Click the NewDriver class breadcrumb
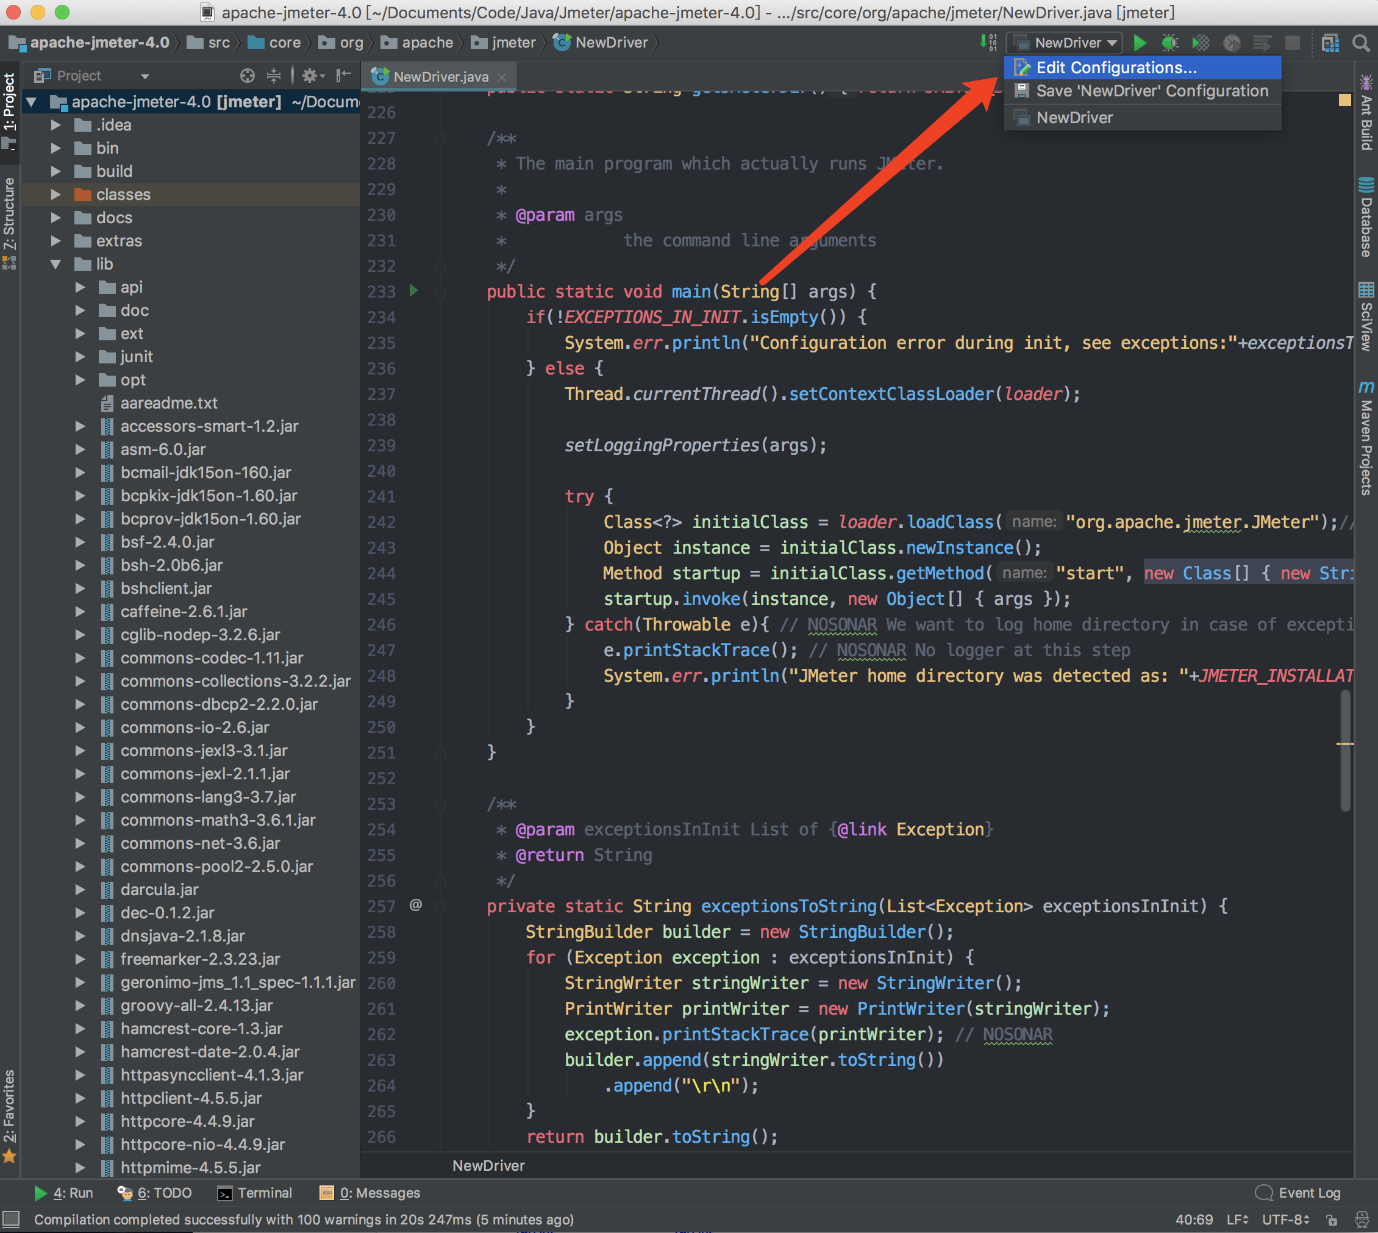 602,43
